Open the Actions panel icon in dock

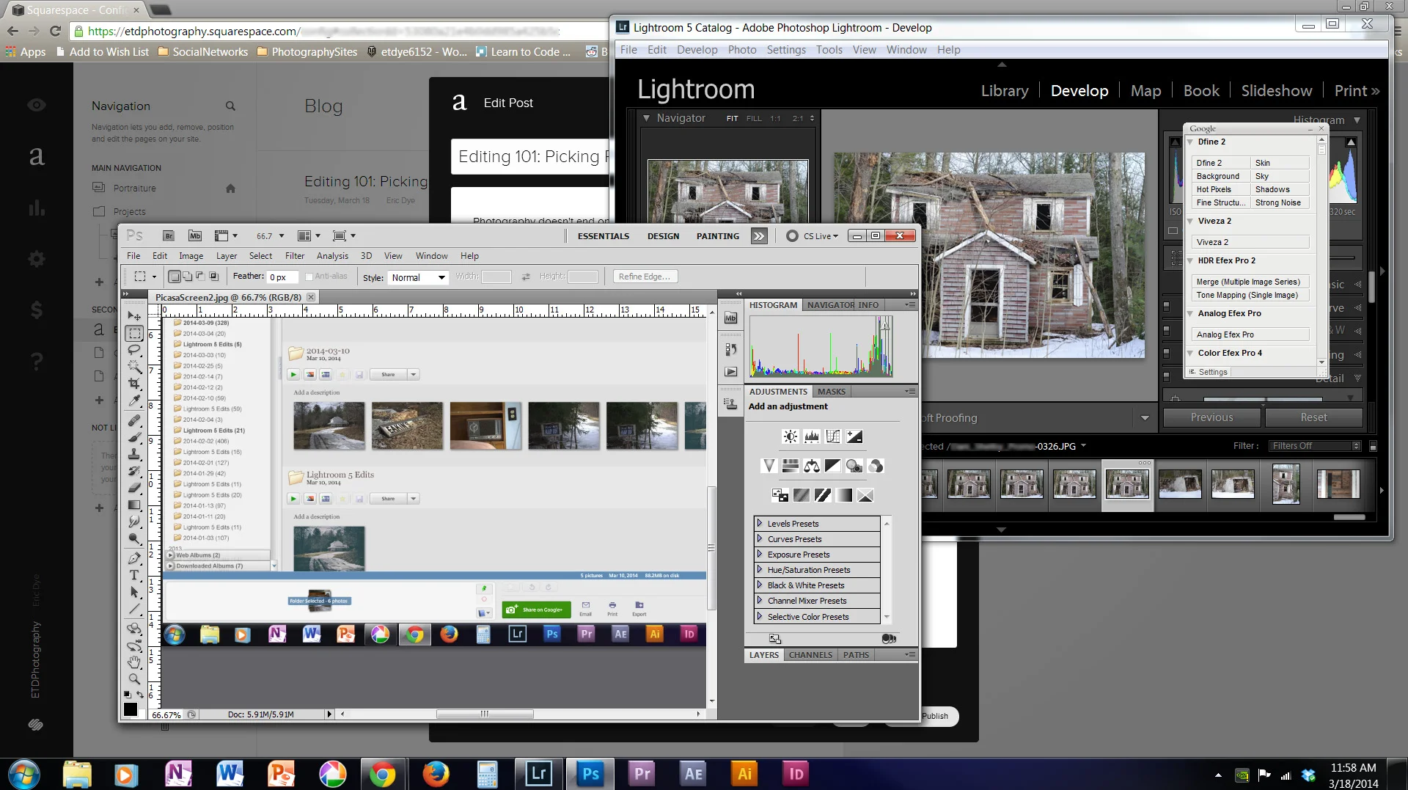click(731, 372)
